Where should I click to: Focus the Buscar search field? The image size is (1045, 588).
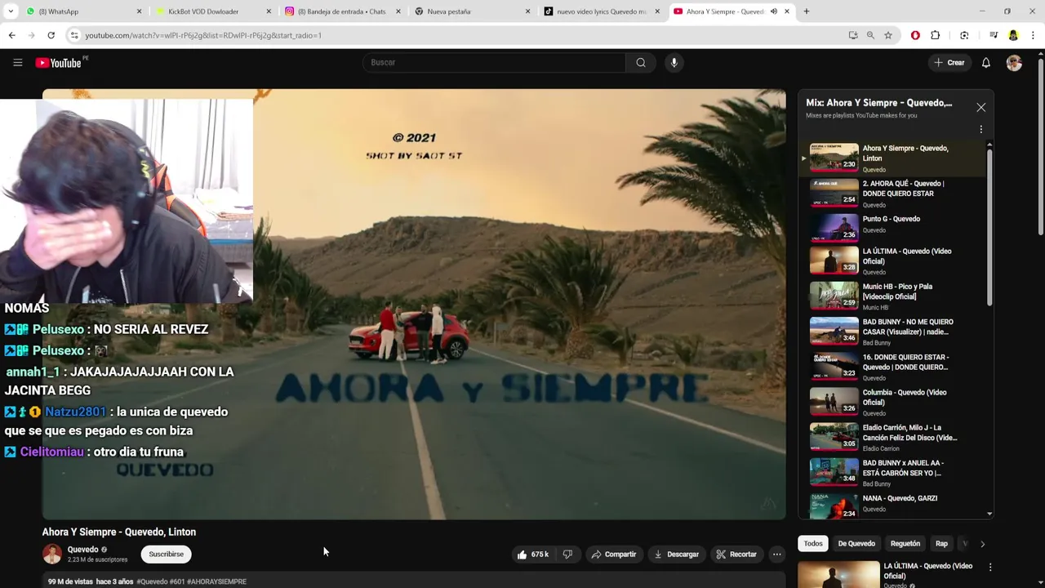[494, 62]
